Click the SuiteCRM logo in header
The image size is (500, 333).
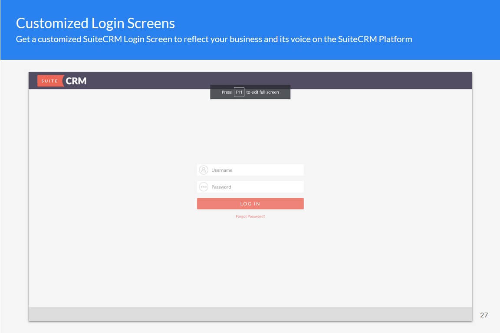62,81
